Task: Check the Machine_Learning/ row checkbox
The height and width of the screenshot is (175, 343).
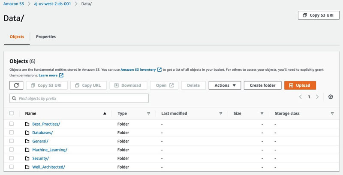Action: point(12,150)
